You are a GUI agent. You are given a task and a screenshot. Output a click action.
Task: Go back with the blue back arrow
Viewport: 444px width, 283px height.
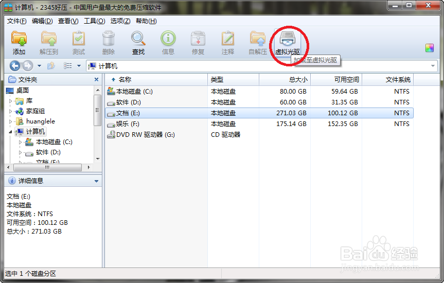click(15, 66)
